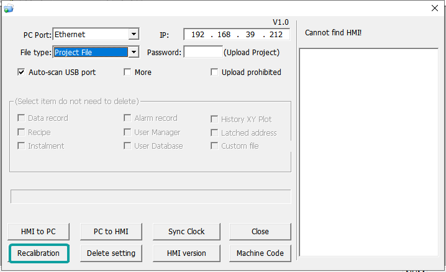Screen dimensions: 446x272
Task: Check the HMI version
Action: click(186, 253)
